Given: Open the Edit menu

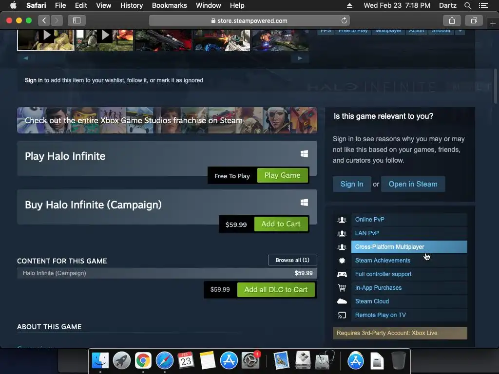Looking at the screenshot, I should (x=81, y=5).
